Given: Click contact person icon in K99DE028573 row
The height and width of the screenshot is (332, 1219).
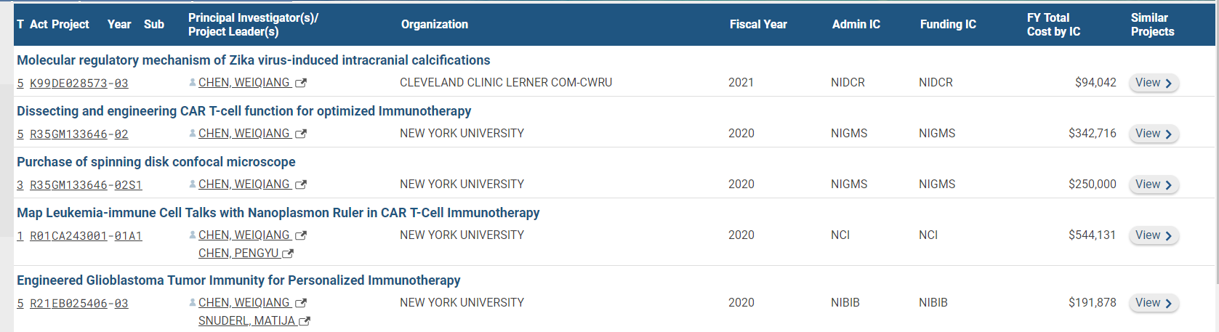Looking at the screenshot, I should pos(193,83).
